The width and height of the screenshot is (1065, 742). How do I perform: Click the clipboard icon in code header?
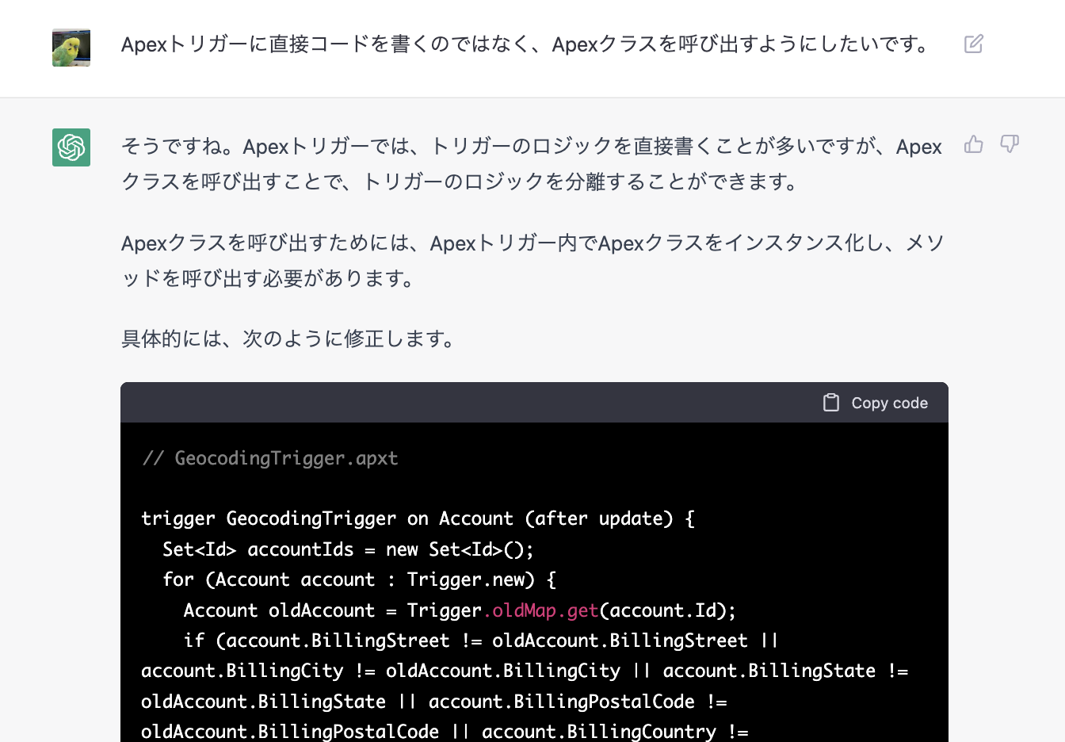[x=831, y=403]
